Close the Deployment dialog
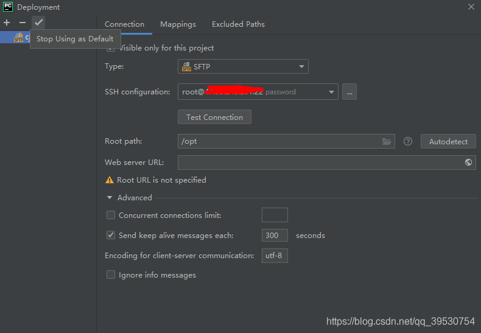 (471, 7)
